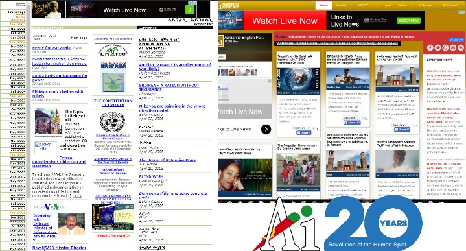Open the Eritrea map thumbnail
The height and width of the screenshot is (251, 466).
pyautogui.click(x=113, y=78)
